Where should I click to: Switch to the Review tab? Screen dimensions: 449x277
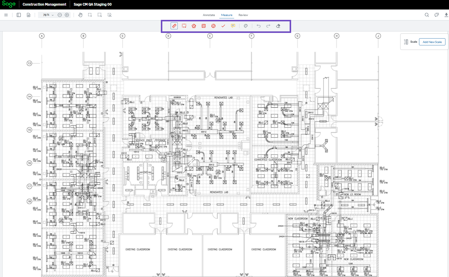pos(243,15)
